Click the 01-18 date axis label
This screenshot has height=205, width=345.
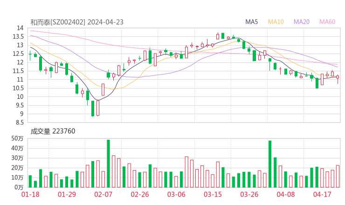30,194
